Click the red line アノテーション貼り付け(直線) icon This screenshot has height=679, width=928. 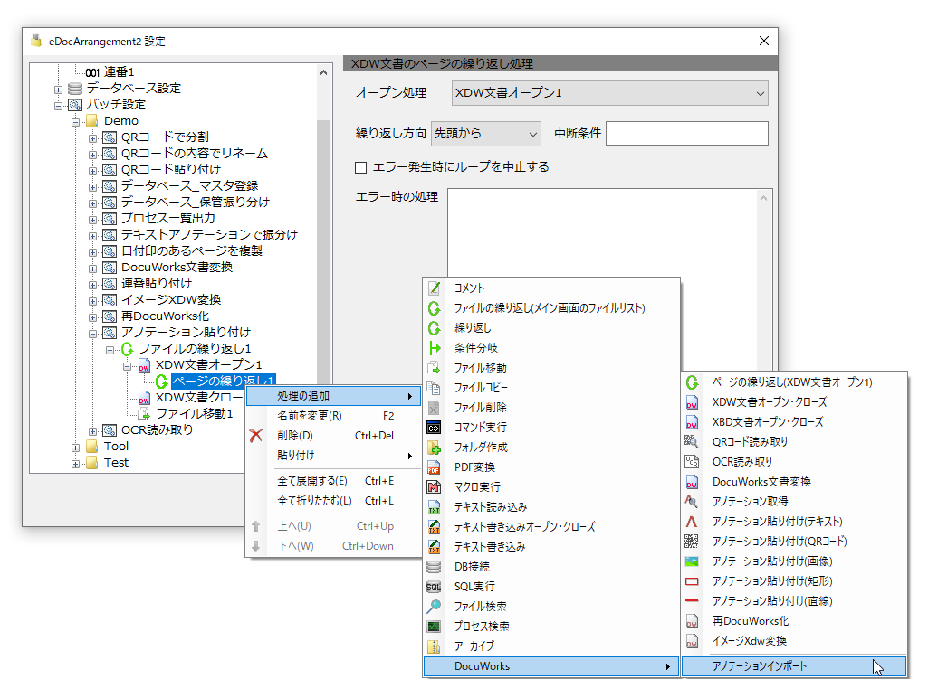click(692, 601)
